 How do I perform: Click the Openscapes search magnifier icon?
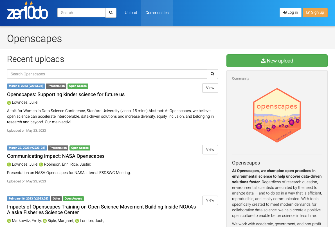pos(212,74)
